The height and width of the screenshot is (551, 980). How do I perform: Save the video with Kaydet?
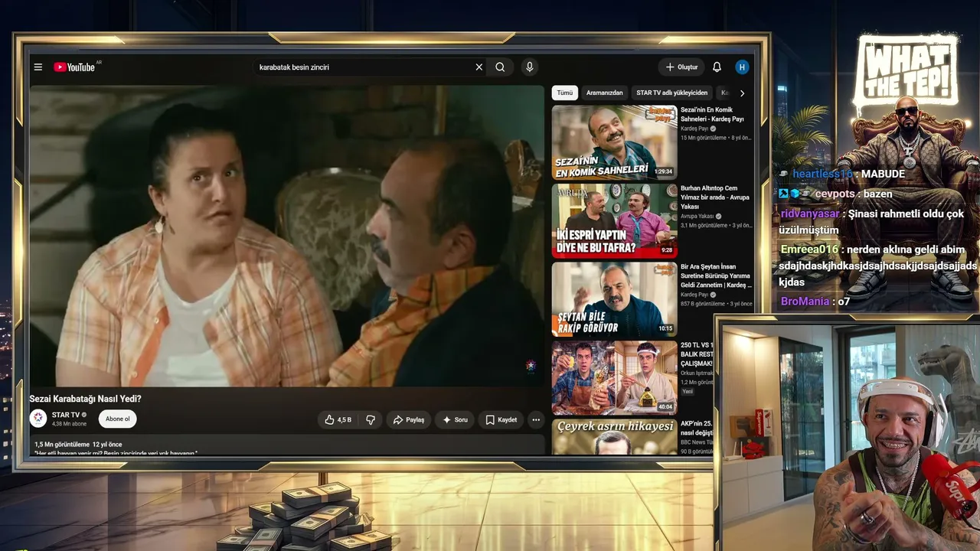click(x=501, y=419)
